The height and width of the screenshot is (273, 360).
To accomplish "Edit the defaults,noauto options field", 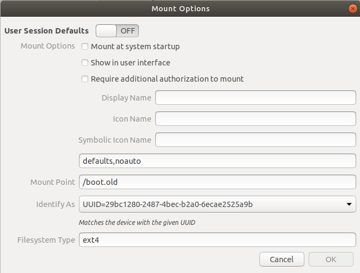I will pos(217,161).
